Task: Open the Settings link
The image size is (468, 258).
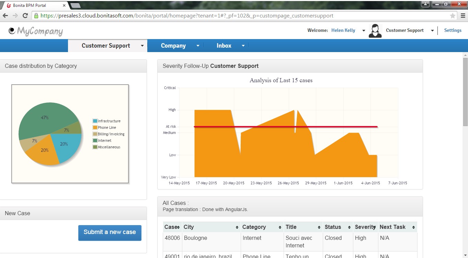Action: coord(453,30)
